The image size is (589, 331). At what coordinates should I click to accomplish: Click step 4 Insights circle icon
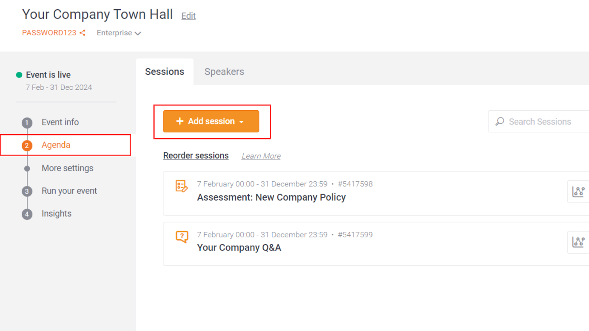27,214
